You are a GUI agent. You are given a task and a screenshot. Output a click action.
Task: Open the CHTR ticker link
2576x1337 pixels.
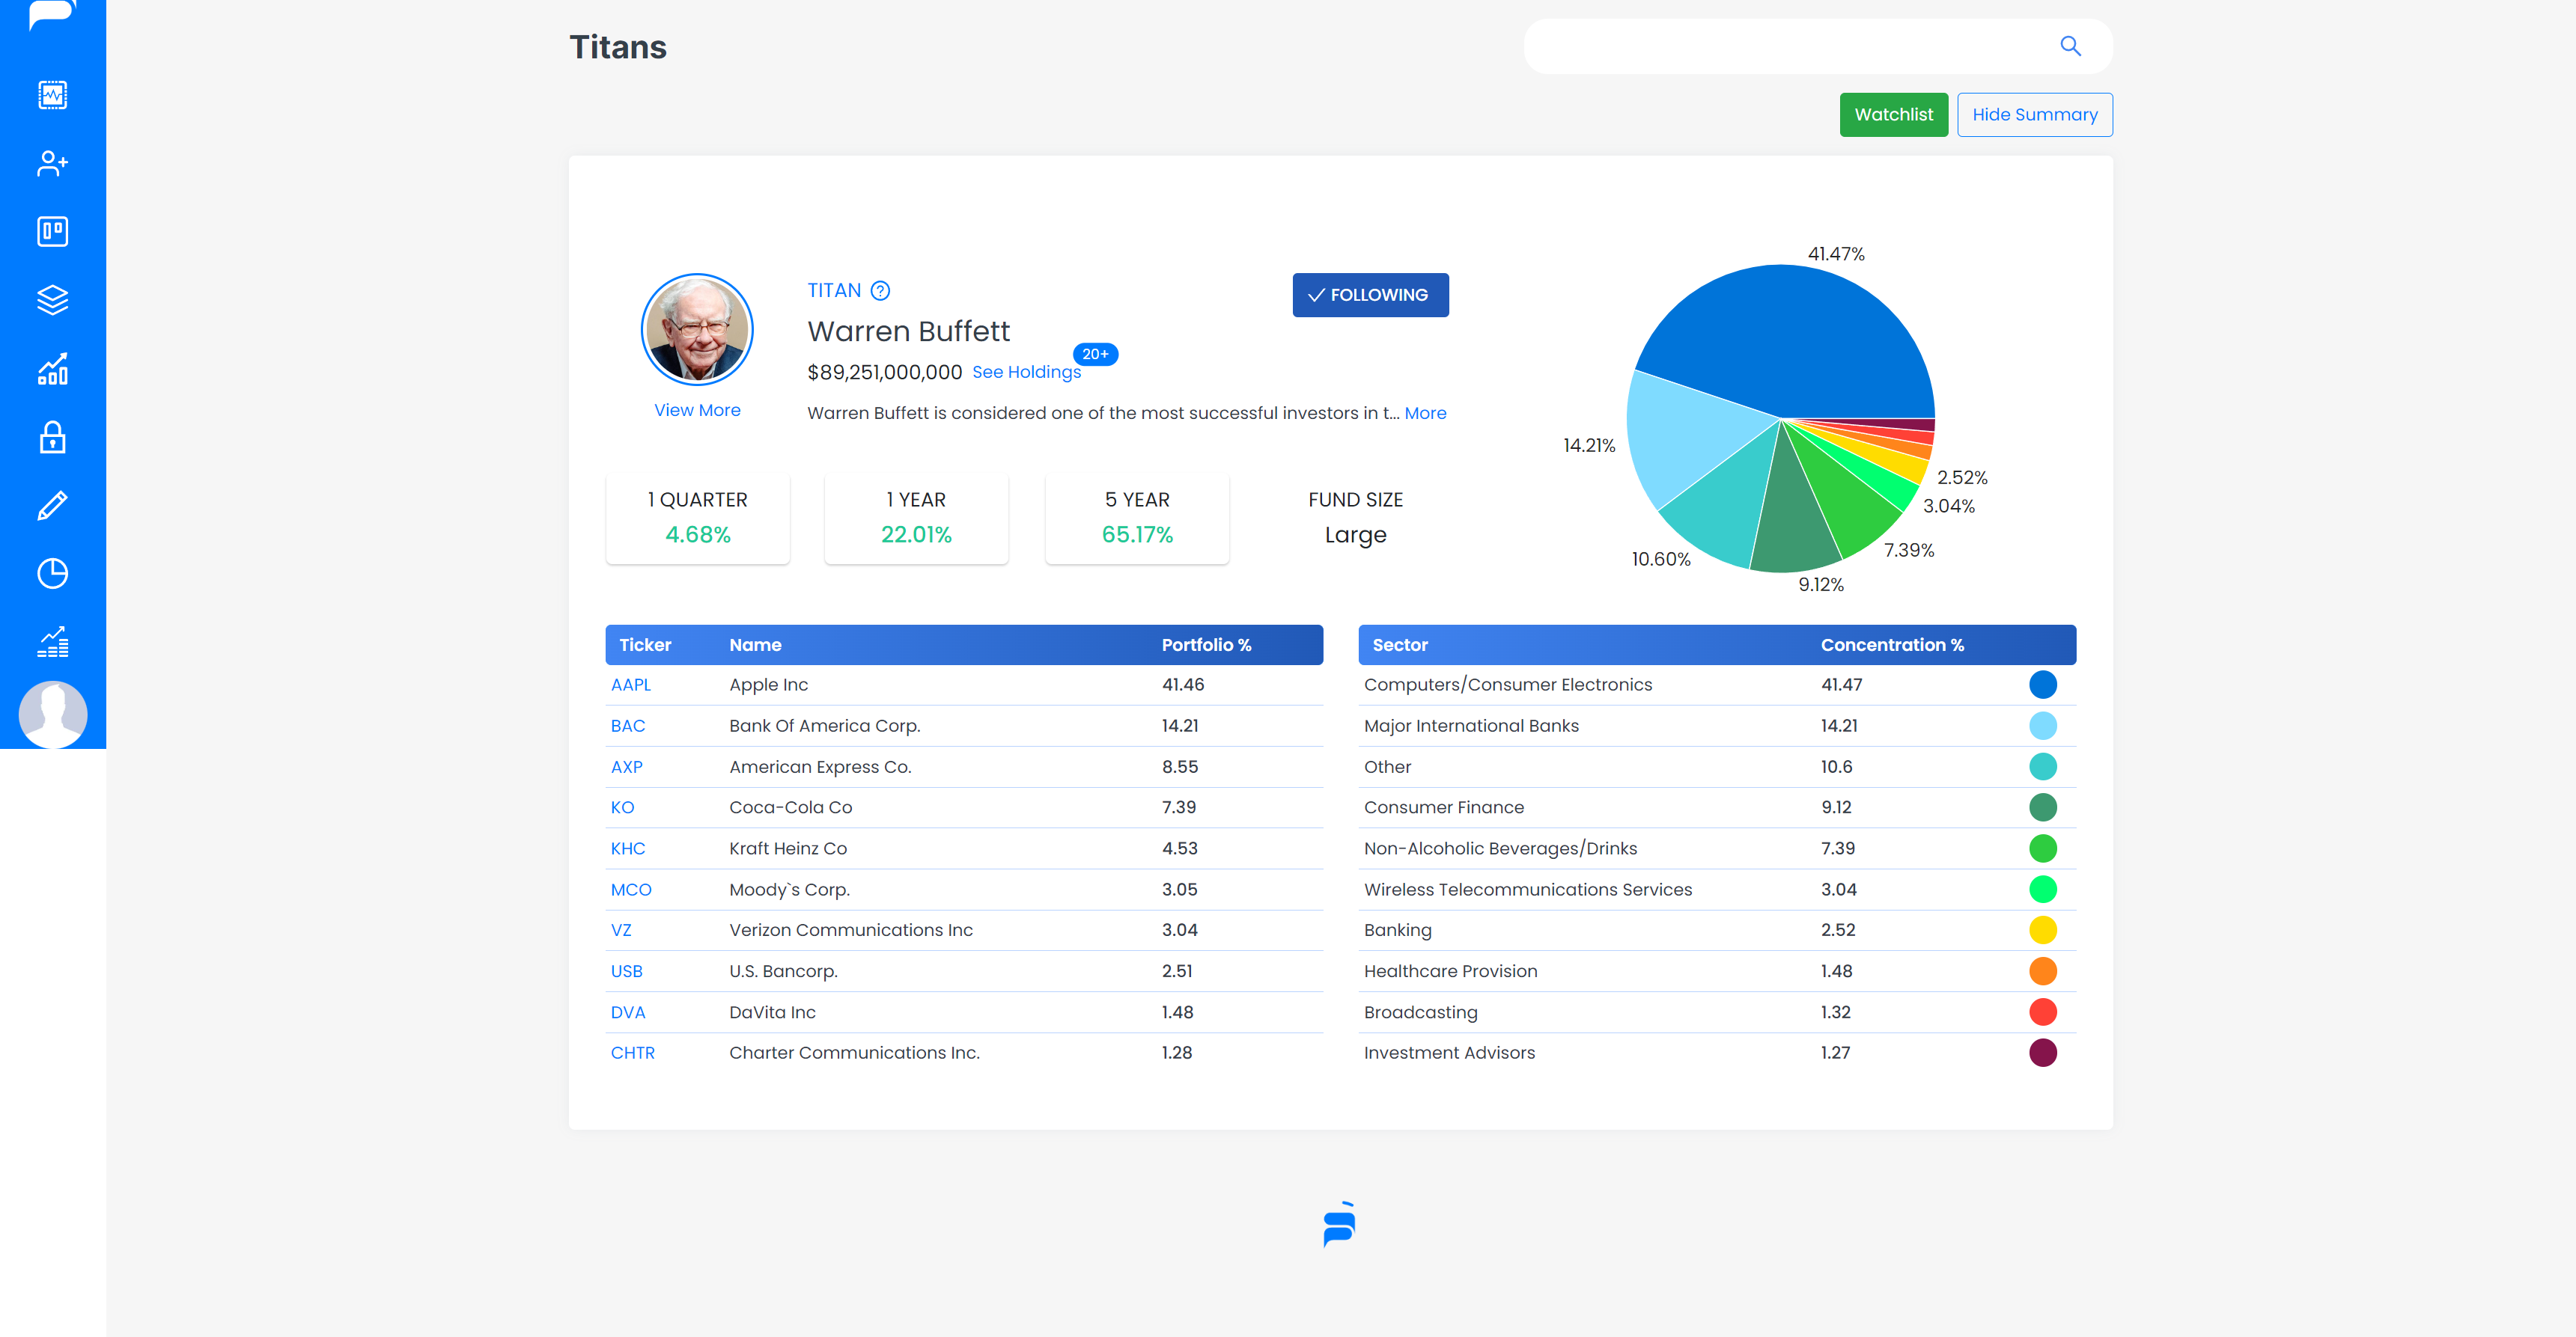(x=633, y=1052)
